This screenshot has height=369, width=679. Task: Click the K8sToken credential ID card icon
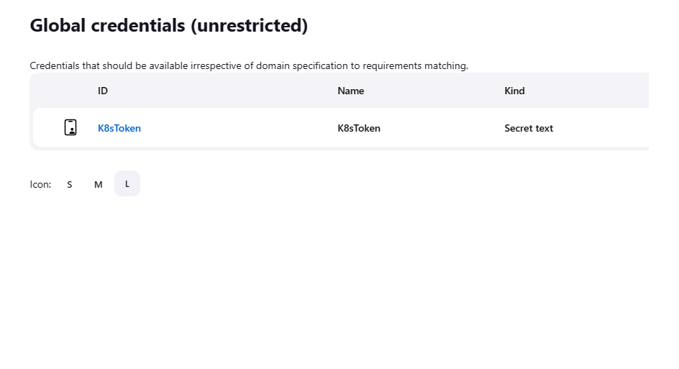point(70,128)
